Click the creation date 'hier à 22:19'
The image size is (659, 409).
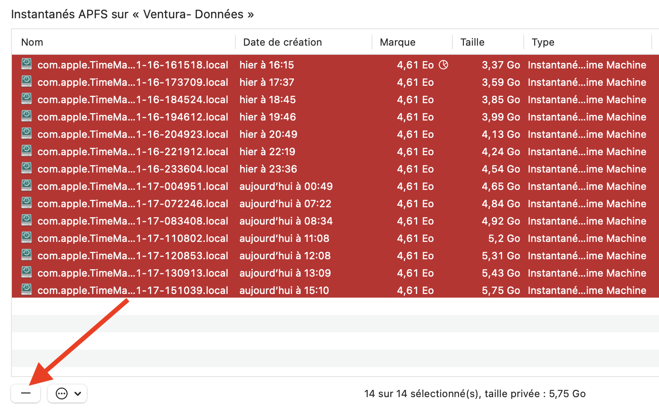tap(267, 152)
